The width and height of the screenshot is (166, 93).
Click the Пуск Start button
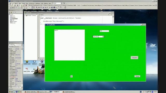click(11, 92)
